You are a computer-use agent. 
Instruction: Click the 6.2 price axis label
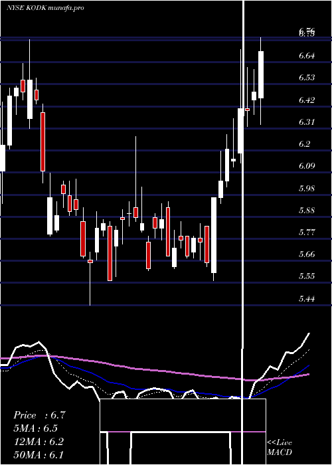[304, 144]
